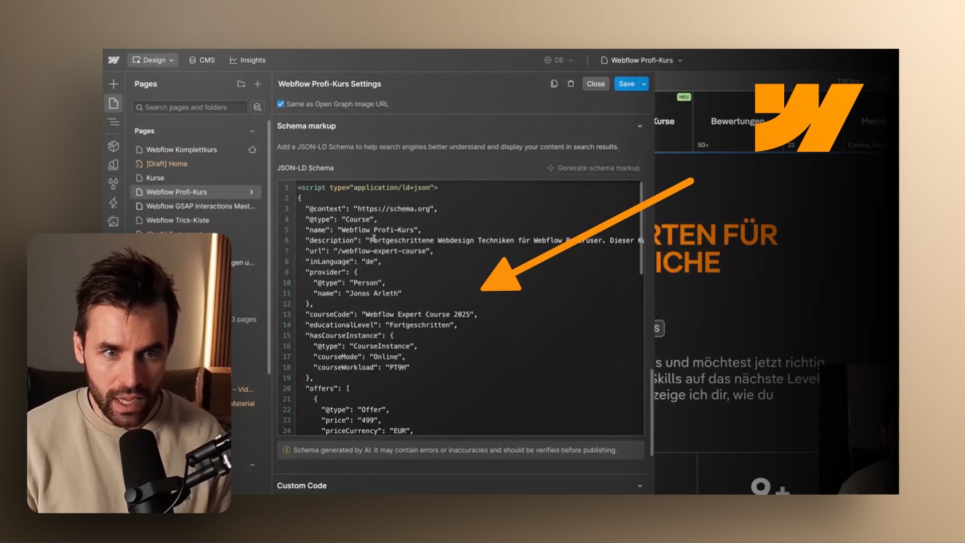Open the Variables panel

click(x=114, y=165)
